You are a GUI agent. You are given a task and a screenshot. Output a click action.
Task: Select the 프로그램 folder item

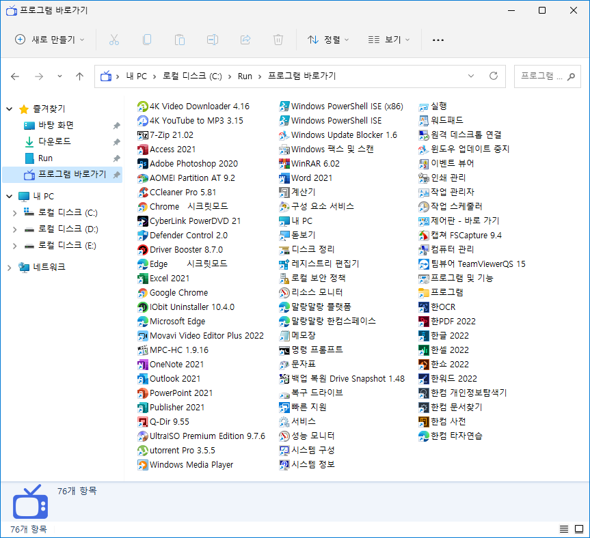pyautogui.click(x=441, y=293)
